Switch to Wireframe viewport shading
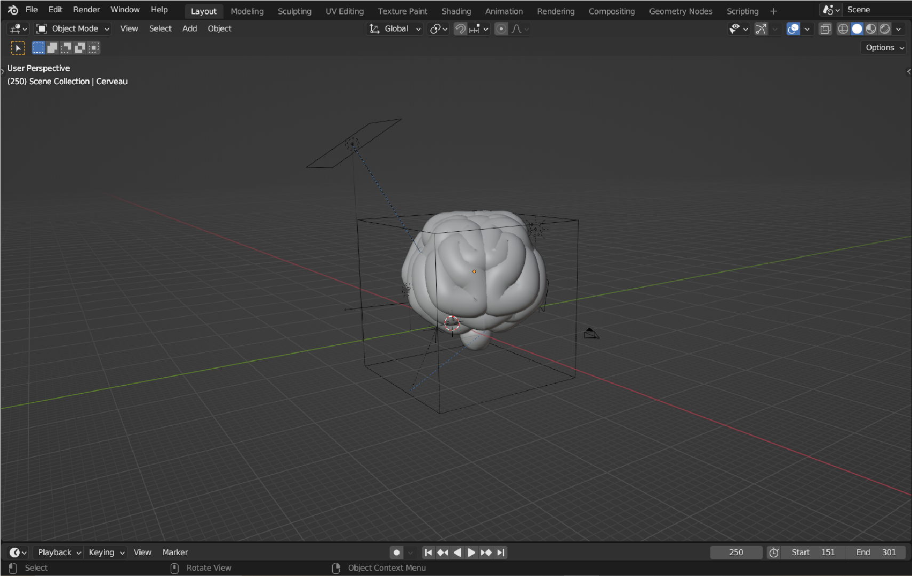The width and height of the screenshot is (912, 576). coord(843,29)
